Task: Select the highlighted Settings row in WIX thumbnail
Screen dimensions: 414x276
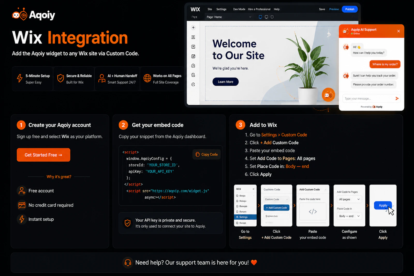Action: click(x=245, y=217)
